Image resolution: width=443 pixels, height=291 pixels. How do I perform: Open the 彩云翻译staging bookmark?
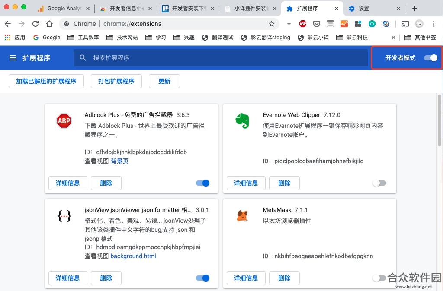click(266, 37)
